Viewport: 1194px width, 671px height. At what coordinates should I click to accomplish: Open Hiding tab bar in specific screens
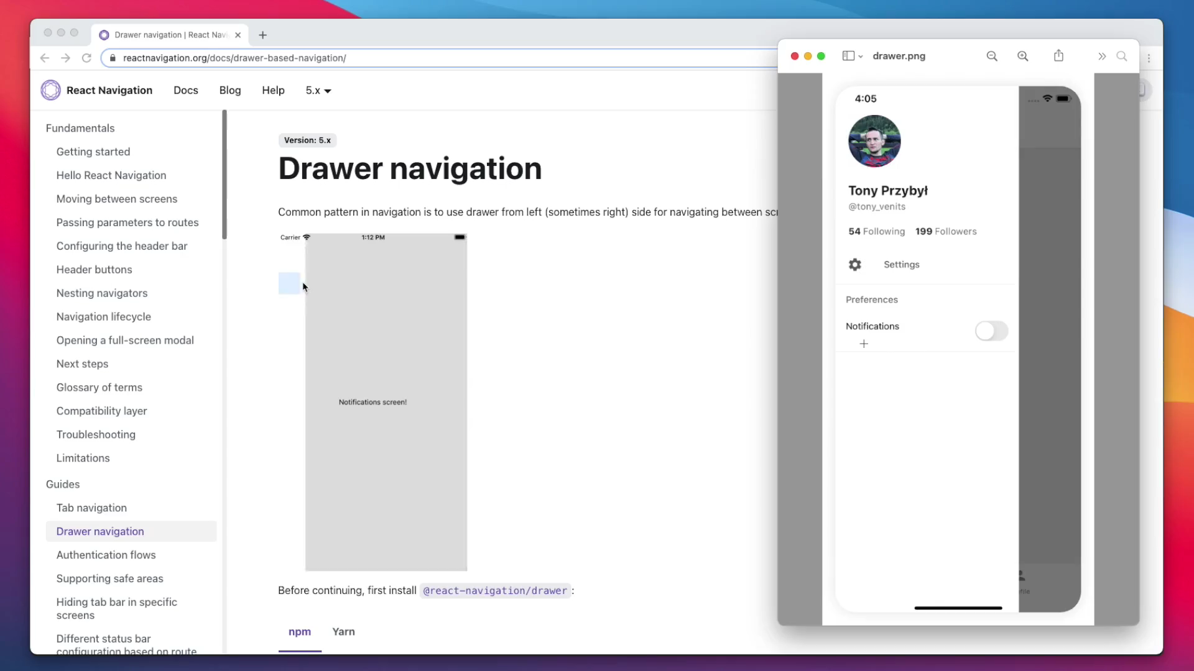117,609
